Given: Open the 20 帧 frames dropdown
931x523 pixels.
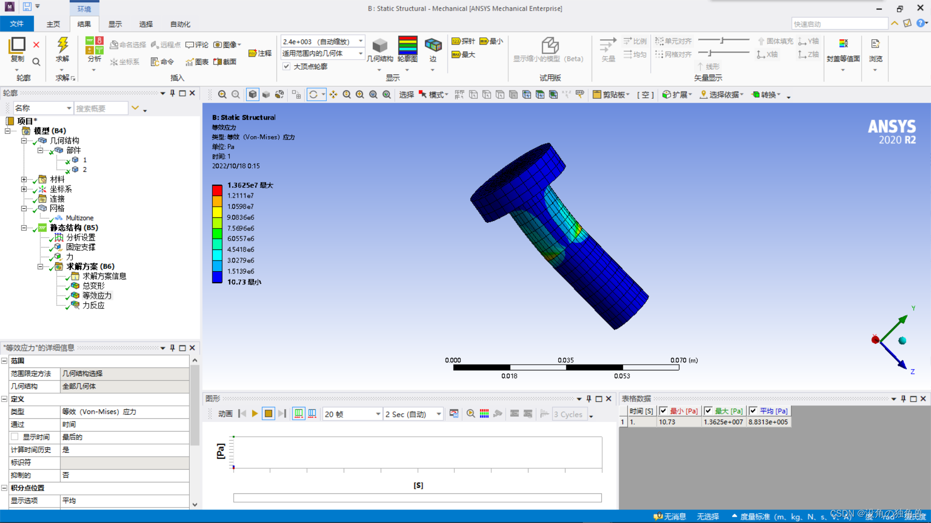Looking at the screenshot, I should (x=378, y=414).
